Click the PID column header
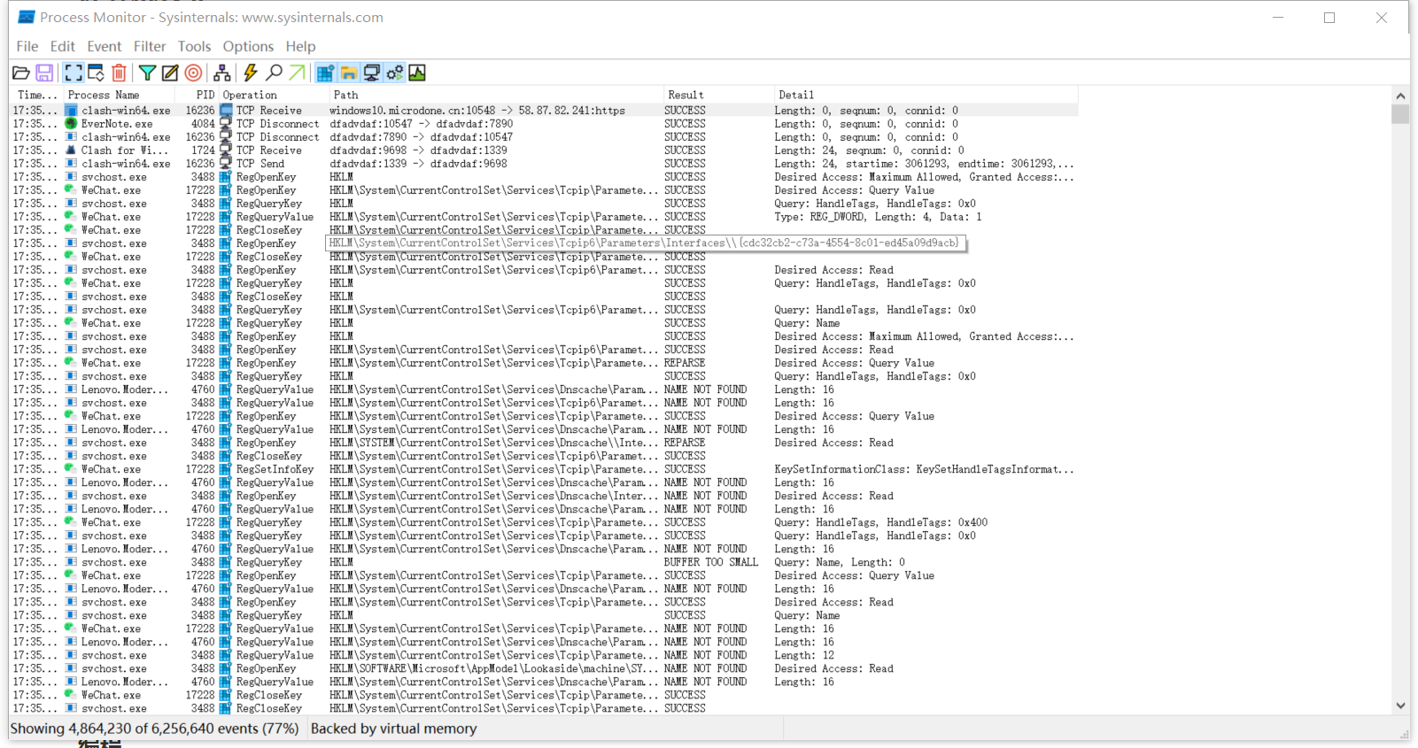1418x748 pixels. click(x=197, y=95)
